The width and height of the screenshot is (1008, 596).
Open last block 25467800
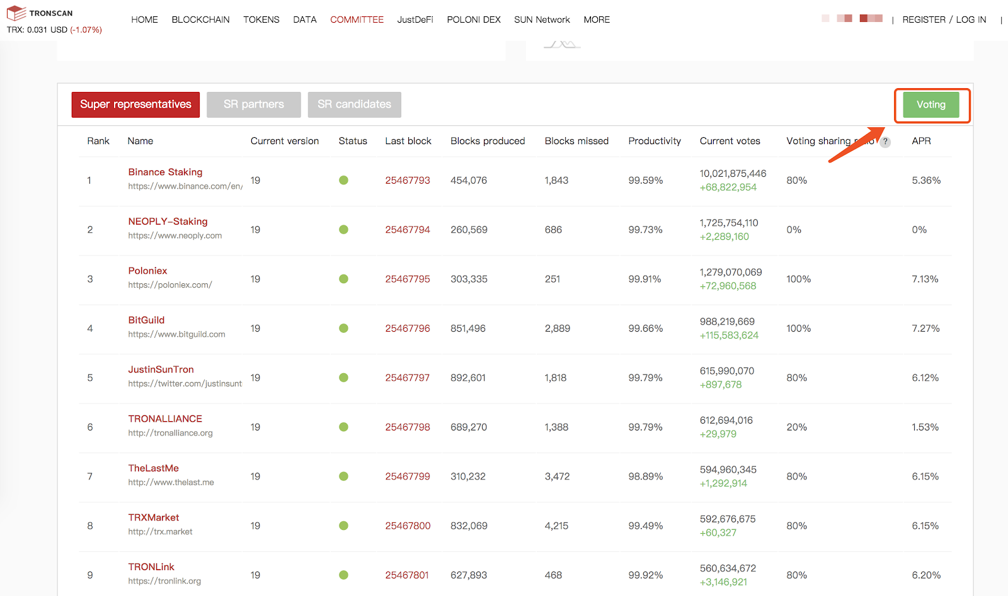pos(408,526)
